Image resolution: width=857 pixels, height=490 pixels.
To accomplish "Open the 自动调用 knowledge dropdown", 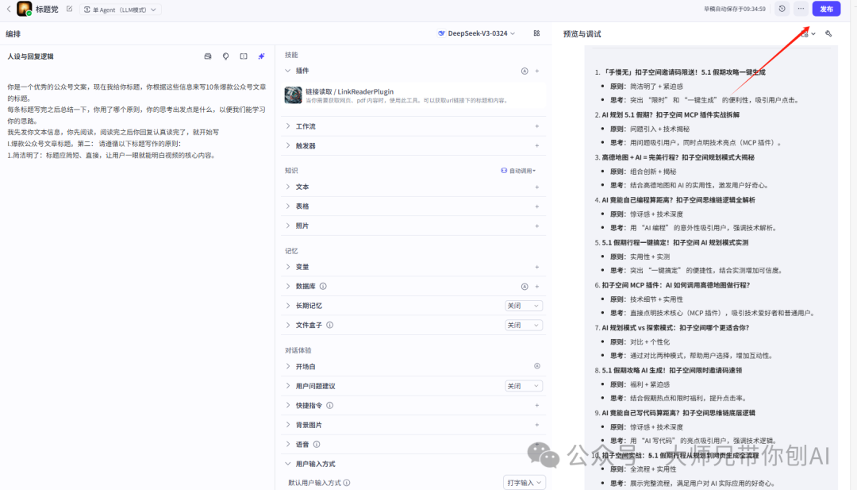I will pyautogui.click(x=518, y=171).
